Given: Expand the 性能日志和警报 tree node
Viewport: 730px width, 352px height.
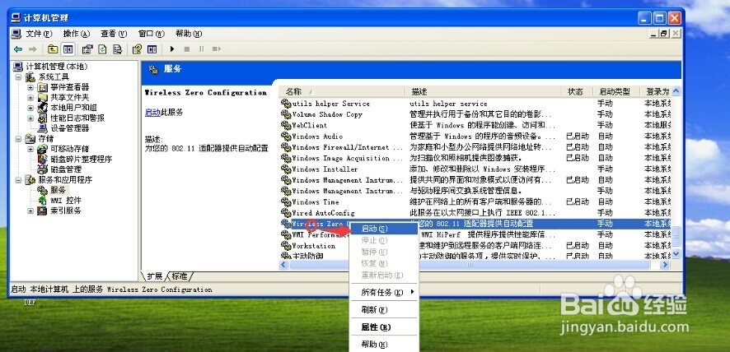Looking at the screenshot, I should tap(30, 118).
